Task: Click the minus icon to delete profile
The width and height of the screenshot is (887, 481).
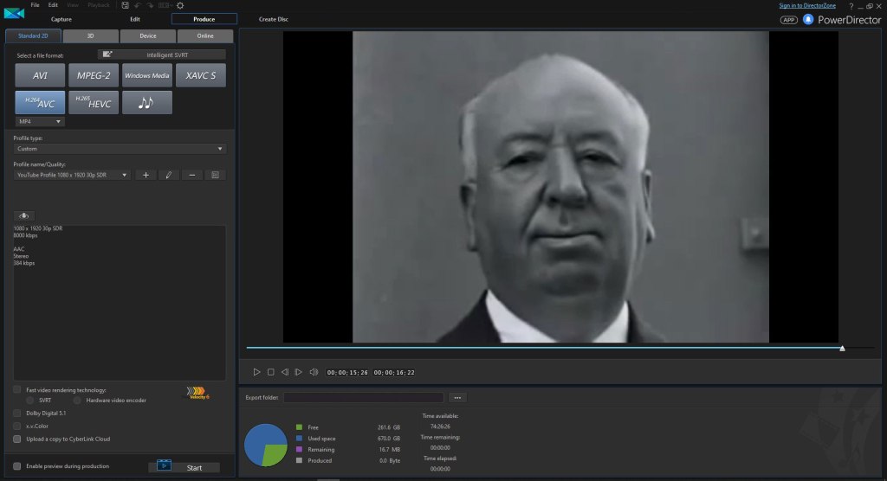Action: tap(191, 175)
